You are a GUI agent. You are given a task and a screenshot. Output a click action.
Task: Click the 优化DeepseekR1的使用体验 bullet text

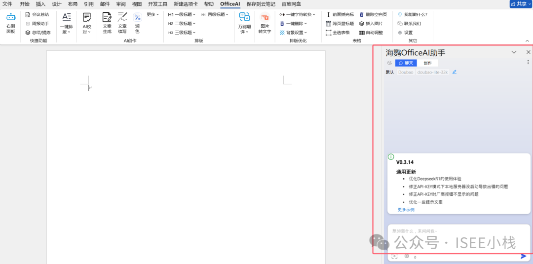point(435,178)
